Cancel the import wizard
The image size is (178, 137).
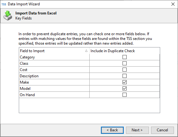pyautogui.click(x=162, y=130)
